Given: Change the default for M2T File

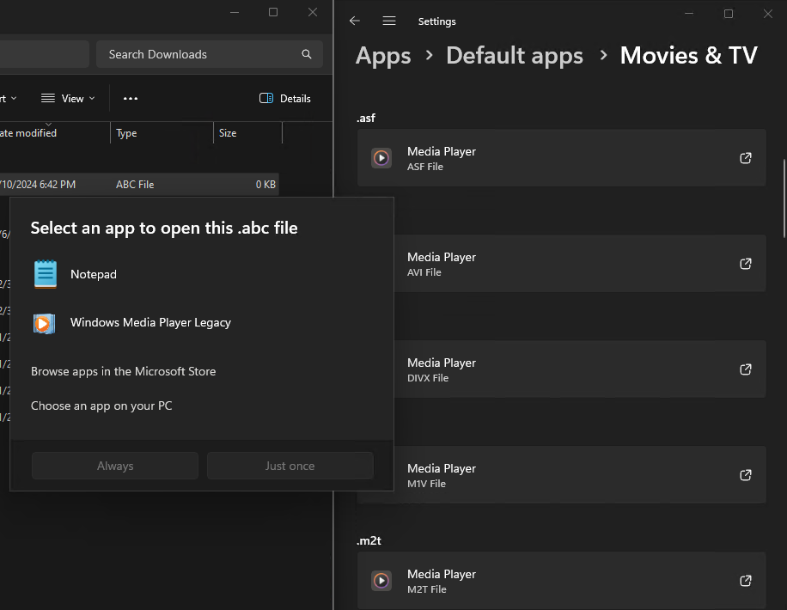Looking at the screenshot, I should point(562,581).
